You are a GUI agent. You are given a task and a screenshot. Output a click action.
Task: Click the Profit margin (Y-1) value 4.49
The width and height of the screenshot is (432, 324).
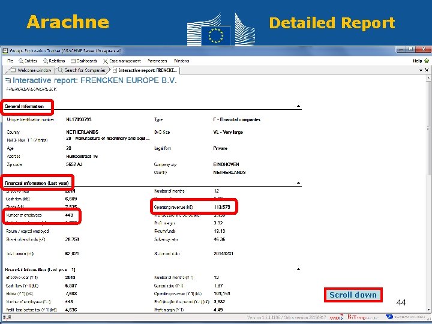click(x=218, y=310)
